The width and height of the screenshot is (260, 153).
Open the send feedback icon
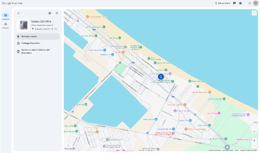[234, 3]
